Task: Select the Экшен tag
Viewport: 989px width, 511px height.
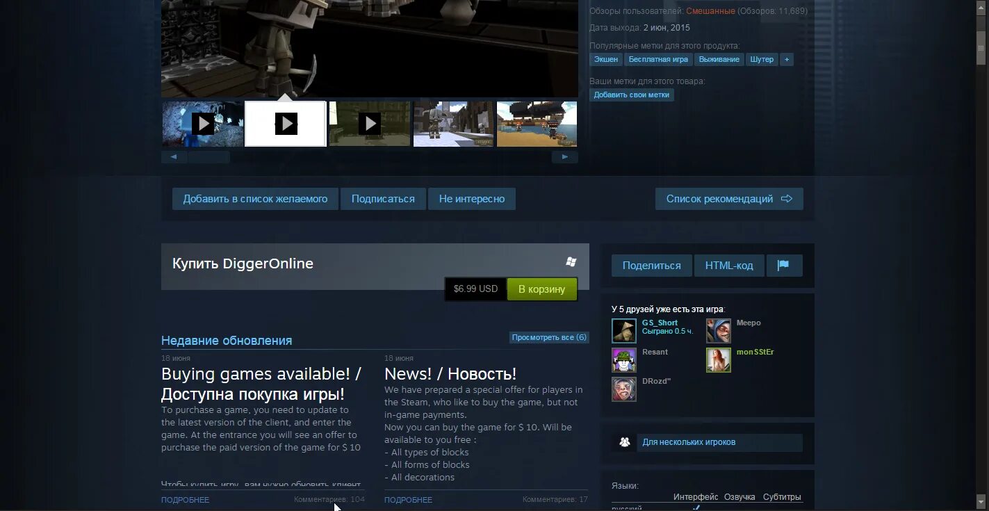Action: pos(606,60)
